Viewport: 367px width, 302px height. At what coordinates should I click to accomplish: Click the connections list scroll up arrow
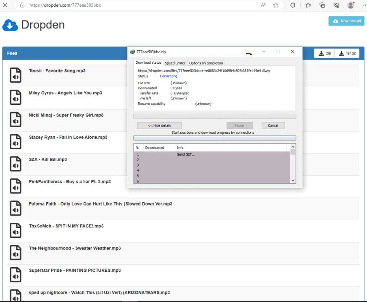(293, 147)
